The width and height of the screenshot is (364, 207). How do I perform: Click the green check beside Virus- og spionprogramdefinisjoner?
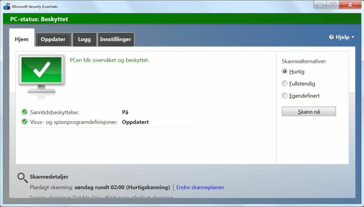(24, 122)
